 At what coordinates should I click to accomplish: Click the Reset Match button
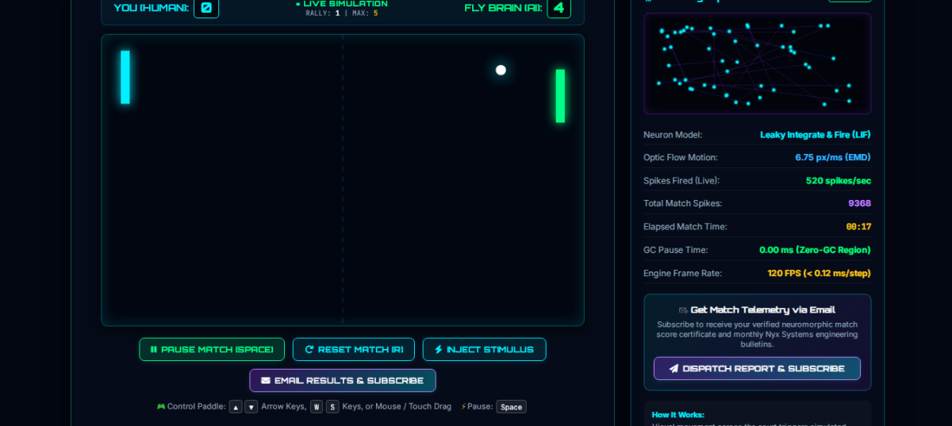click(x=354, y=349)
